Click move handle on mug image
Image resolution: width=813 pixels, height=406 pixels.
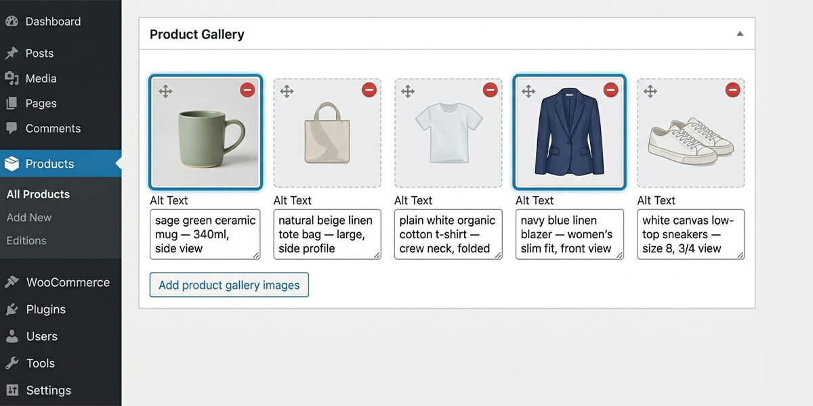165,91
